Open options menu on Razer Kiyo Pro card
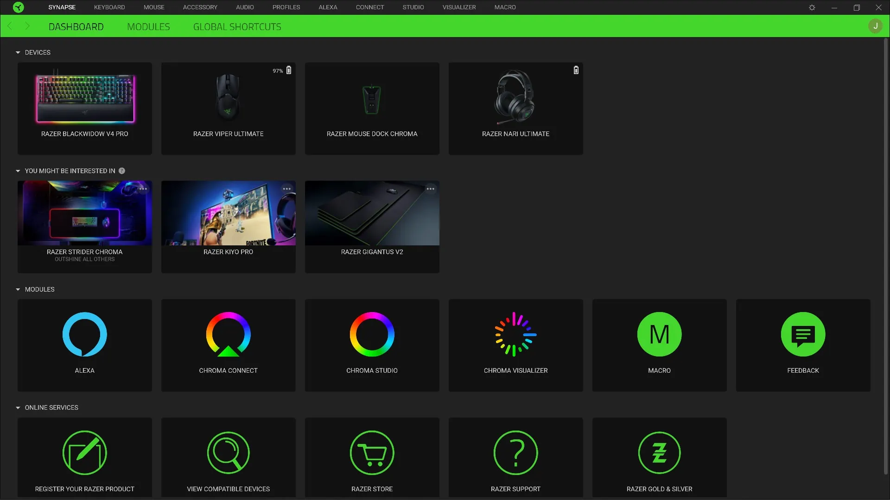This screenshot has width=890, height=500. coord(287,188)
